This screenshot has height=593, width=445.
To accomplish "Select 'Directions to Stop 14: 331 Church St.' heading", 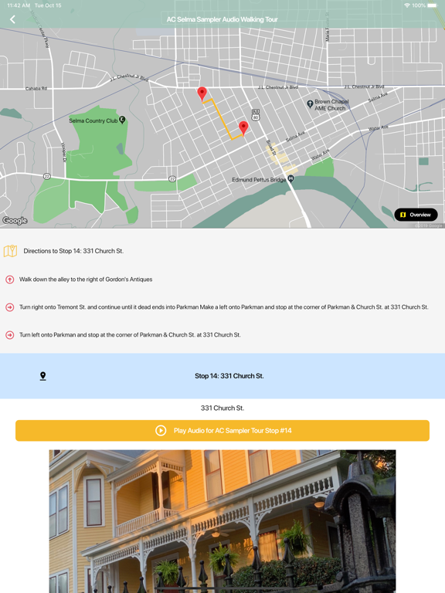I will coord(73,251).
